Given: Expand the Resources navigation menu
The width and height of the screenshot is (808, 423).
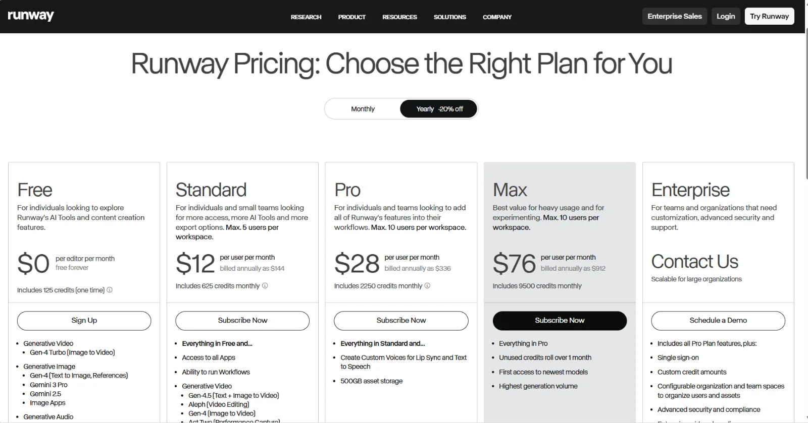Looking at the screenshot, I should click(x=399, y=17).
